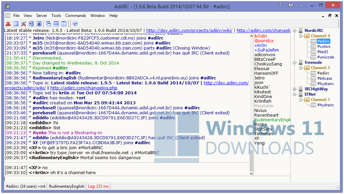
Task: Open the Server menu
Action: click(42, 15)
